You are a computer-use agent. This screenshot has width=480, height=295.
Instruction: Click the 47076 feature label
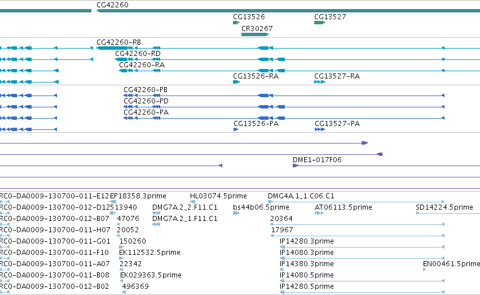[x=128, y=219]
